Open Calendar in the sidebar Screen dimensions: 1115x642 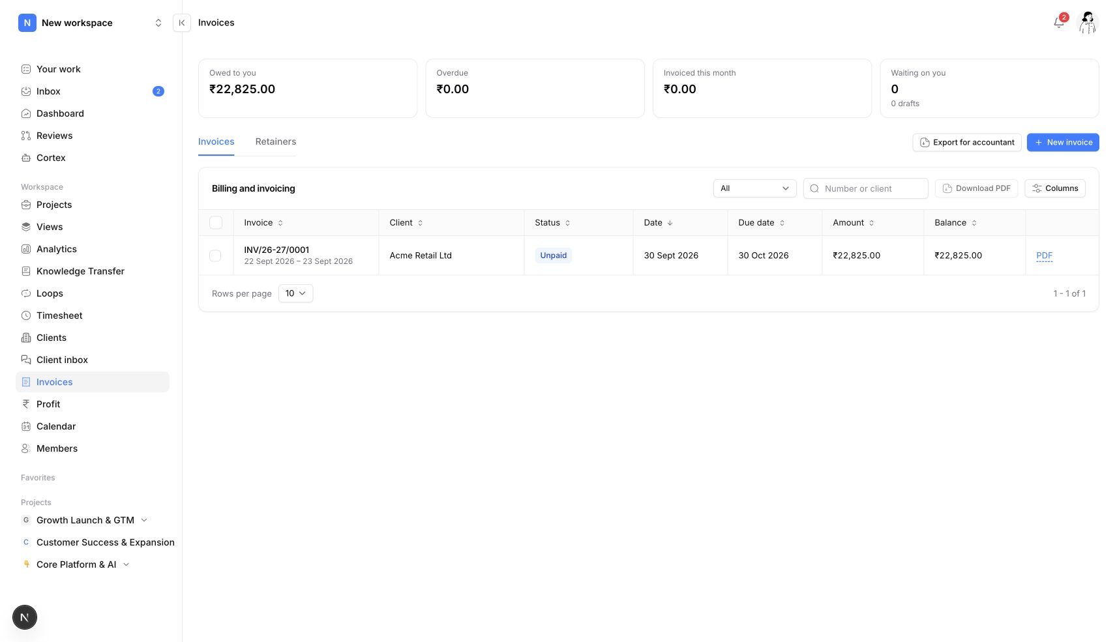click(x=93, y=426)
